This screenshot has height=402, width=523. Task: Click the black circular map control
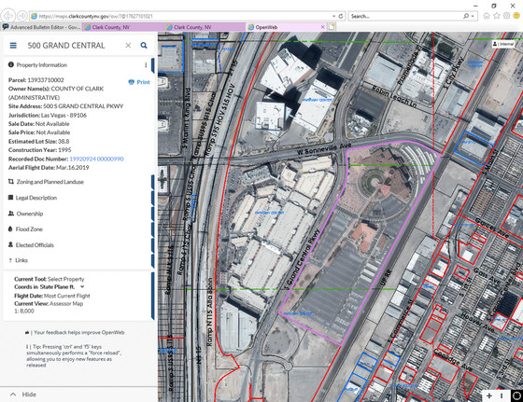tap(516, 396)
